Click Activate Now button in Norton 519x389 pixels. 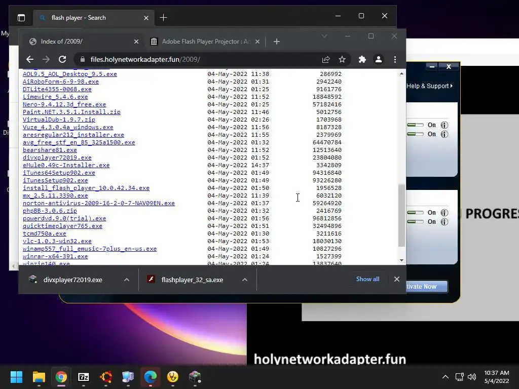pos(427,287)
